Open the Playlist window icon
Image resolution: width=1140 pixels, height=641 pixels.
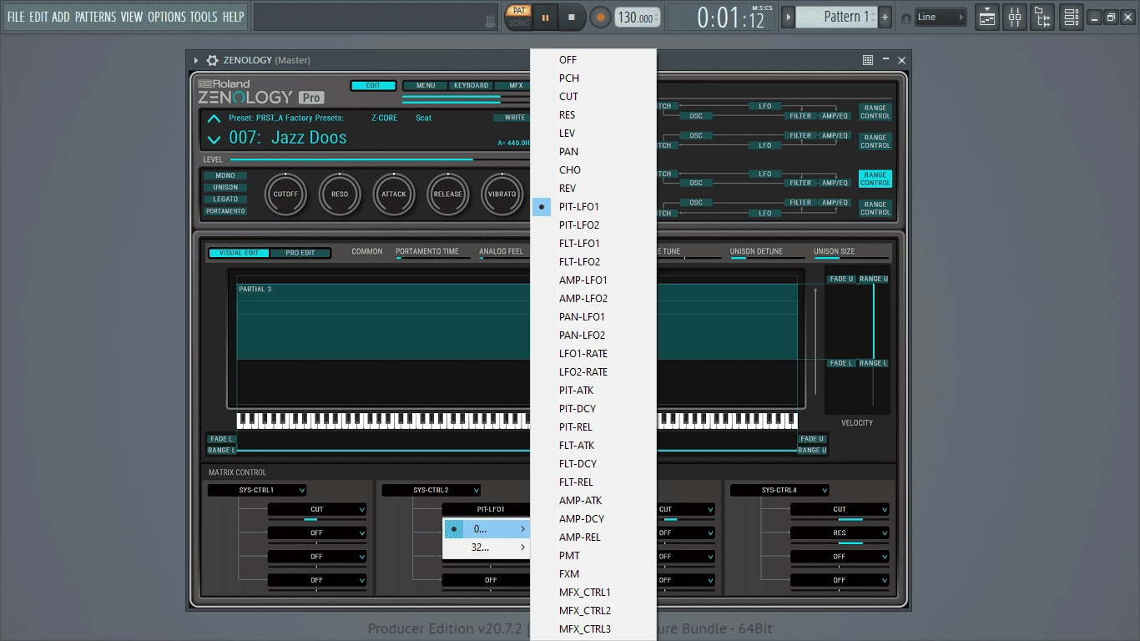pos(987,17)
